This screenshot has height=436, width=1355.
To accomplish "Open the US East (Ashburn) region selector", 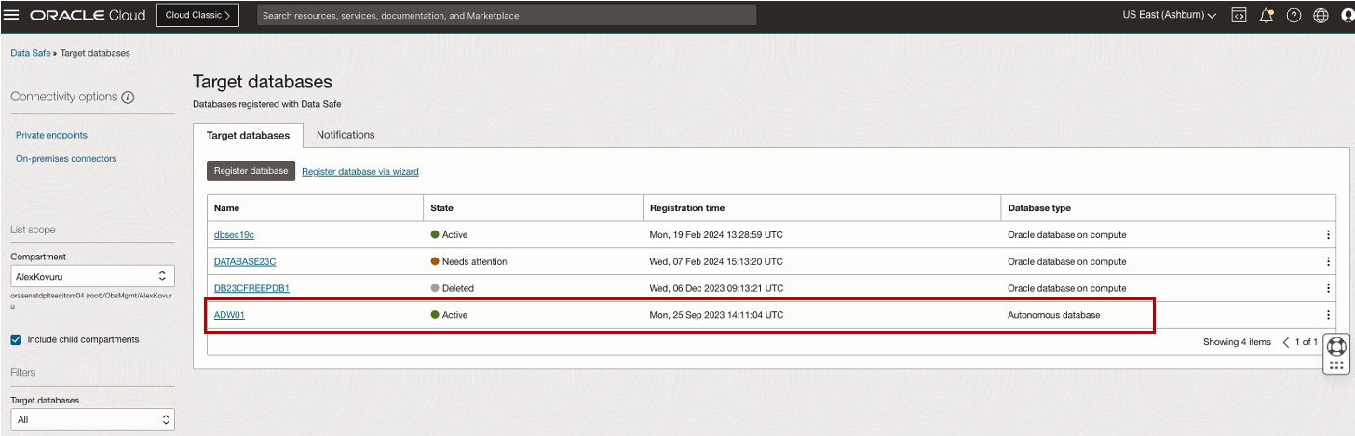I will pyautogui.click(x=1170, y=15).
